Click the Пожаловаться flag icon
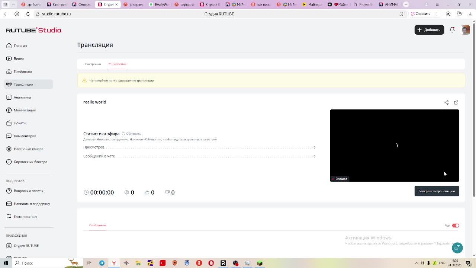Screen dimensions: 476x268 9,217
